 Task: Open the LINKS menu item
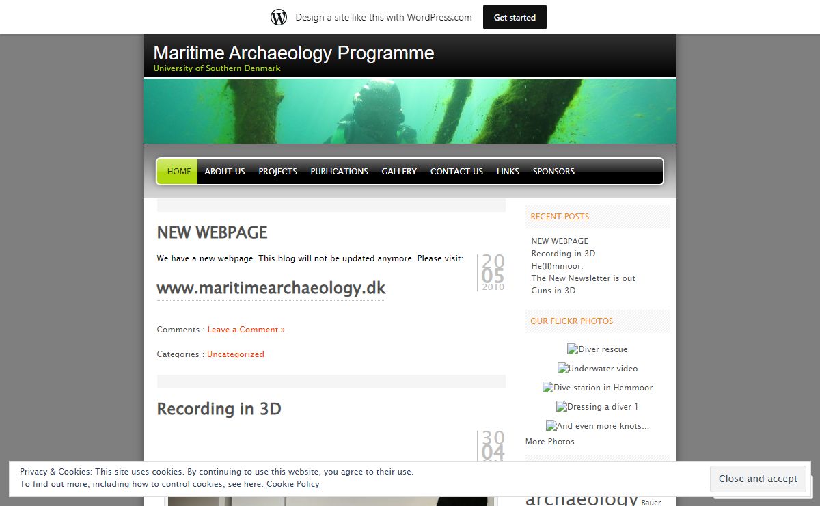coord(508,171)
